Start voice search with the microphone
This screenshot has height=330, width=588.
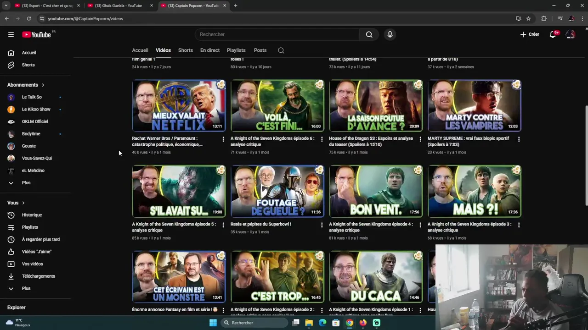(390, 34)
